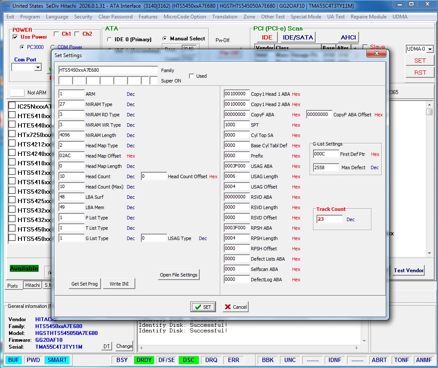Check the IC25NxxxAT family checkbox
Screen dimensions: 438x368
point(12,106)
